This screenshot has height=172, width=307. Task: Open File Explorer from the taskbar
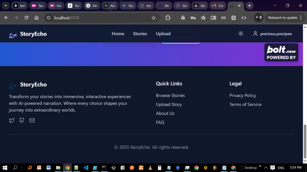pyautogui.click(x=58, y=168)
